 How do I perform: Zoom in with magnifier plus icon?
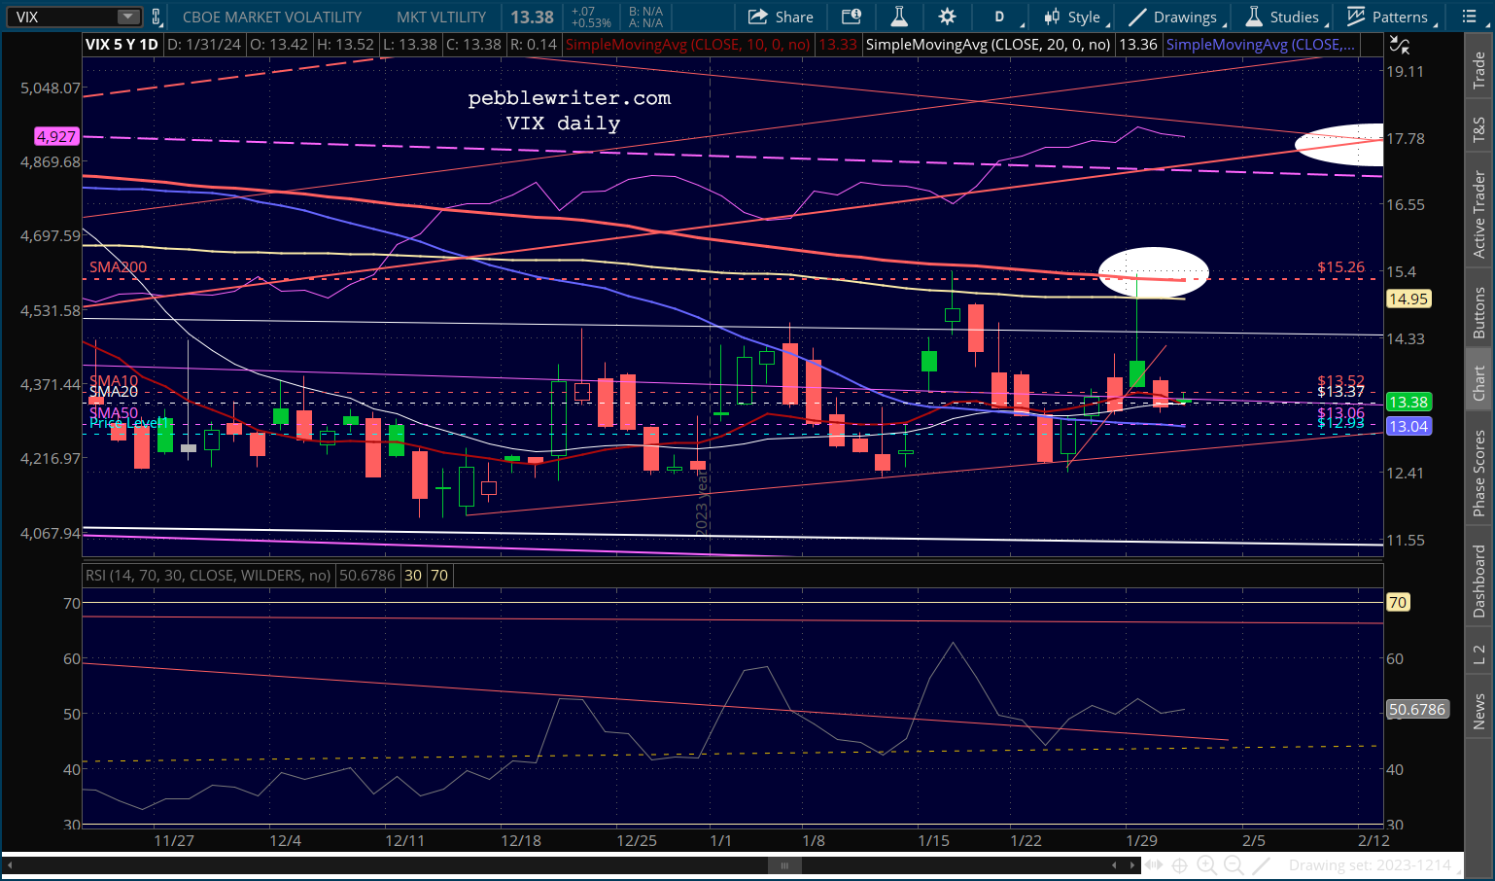tap(1206, 864)
